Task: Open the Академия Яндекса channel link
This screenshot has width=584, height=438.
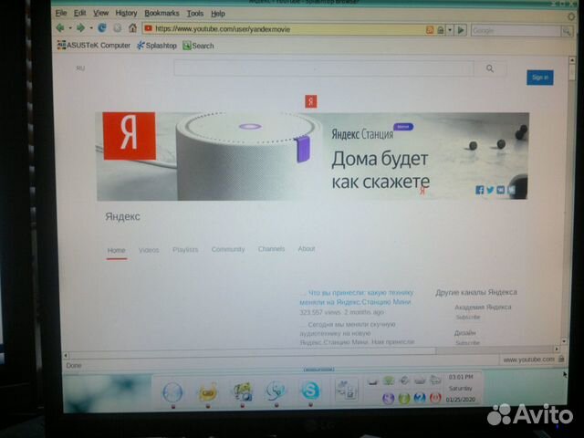Action: point(483,308)
